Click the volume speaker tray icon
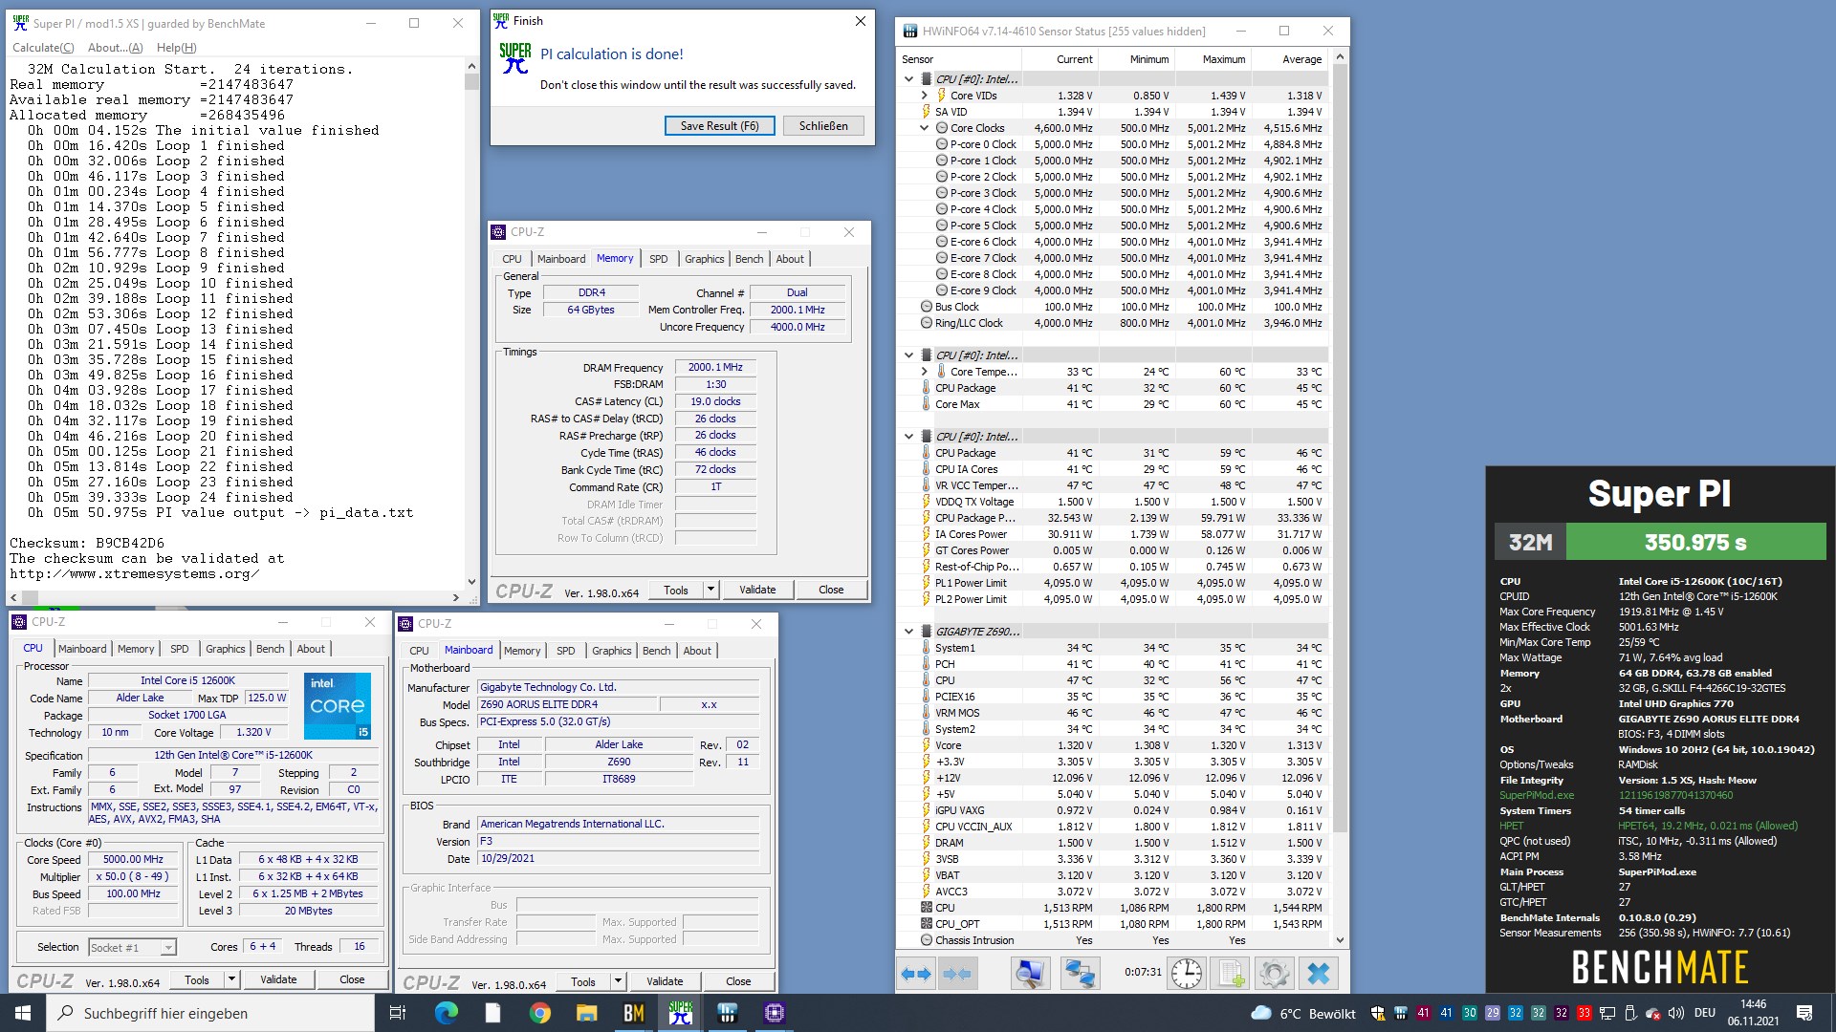This screenshot has width=1836, height=1032. tap(1675, 1013)
